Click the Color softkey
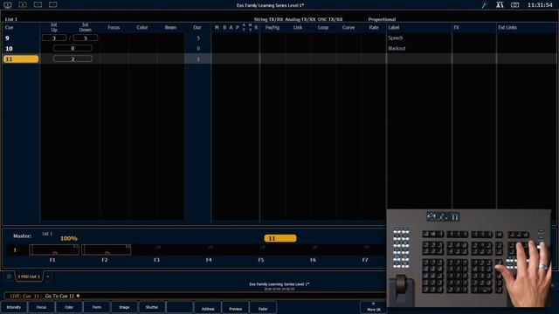The width and height of the screenshot is (559, 314). coord(69,307)
